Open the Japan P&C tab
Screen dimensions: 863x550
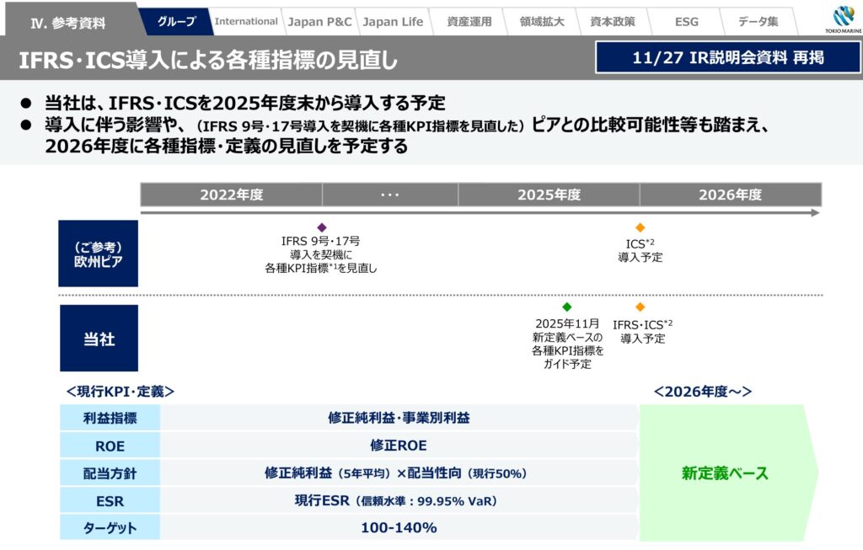[319, 20]
